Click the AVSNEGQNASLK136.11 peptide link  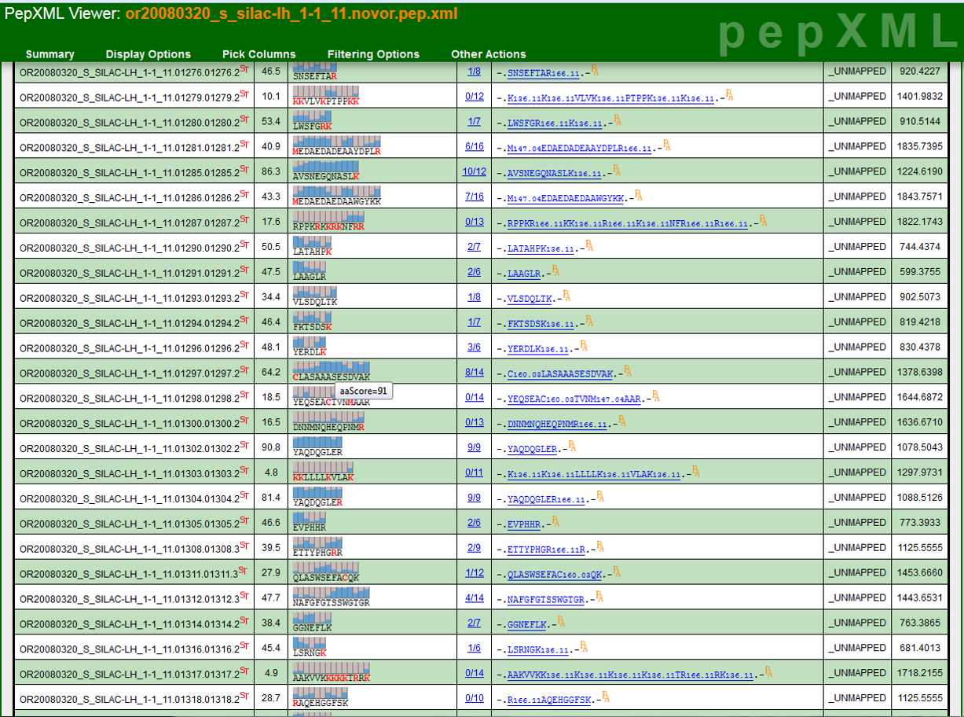[555, 173]
